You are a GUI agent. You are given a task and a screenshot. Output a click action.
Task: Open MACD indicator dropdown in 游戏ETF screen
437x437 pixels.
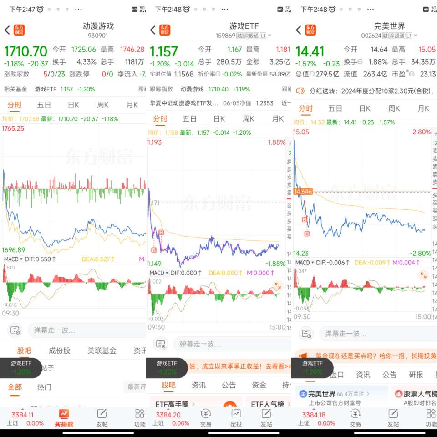coord(159,273)
